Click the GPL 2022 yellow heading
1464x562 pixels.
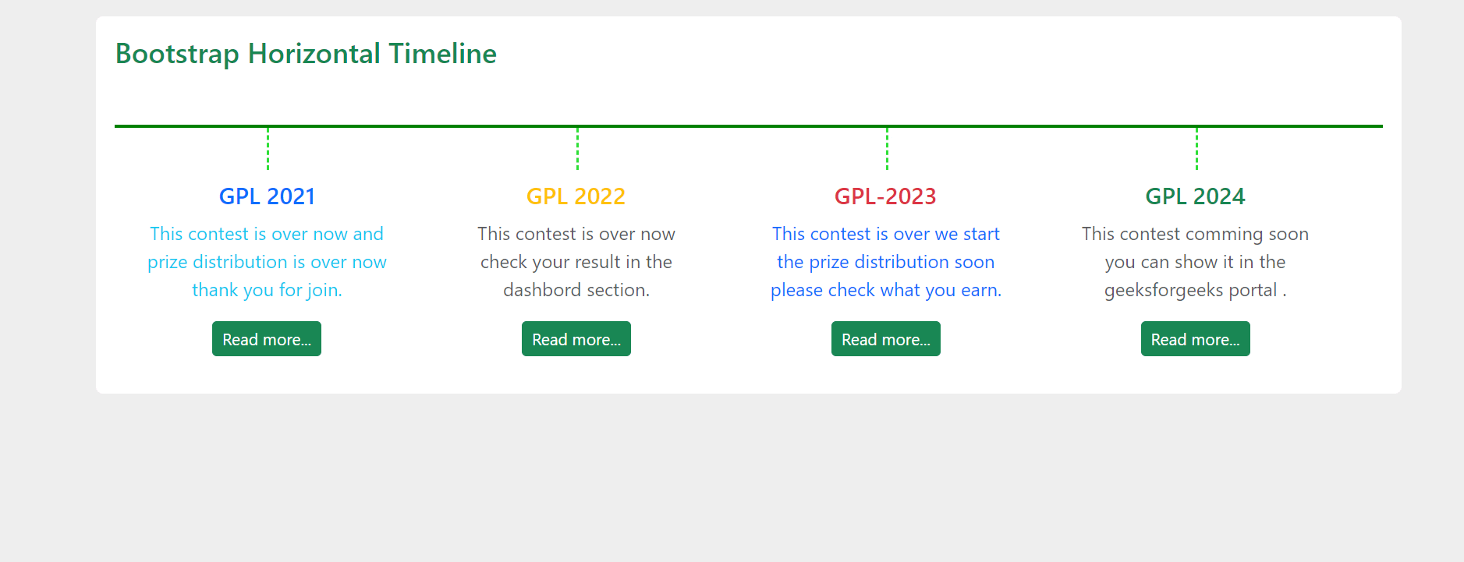(576, 196)
